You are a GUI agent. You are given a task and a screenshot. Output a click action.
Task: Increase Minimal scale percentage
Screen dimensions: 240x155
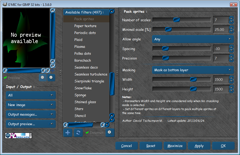coord(231,28)
